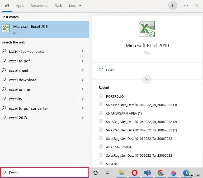Launch File Explorer from the taskbar

point(121,173)
